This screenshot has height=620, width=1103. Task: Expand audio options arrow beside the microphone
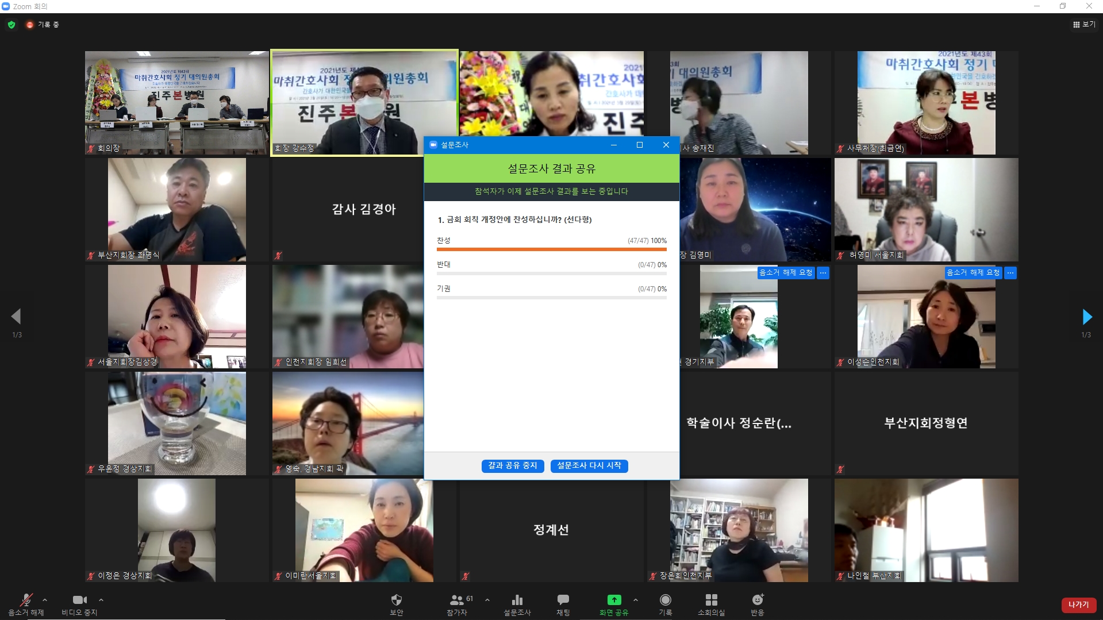pyautogui.click(x=45, y=600)
